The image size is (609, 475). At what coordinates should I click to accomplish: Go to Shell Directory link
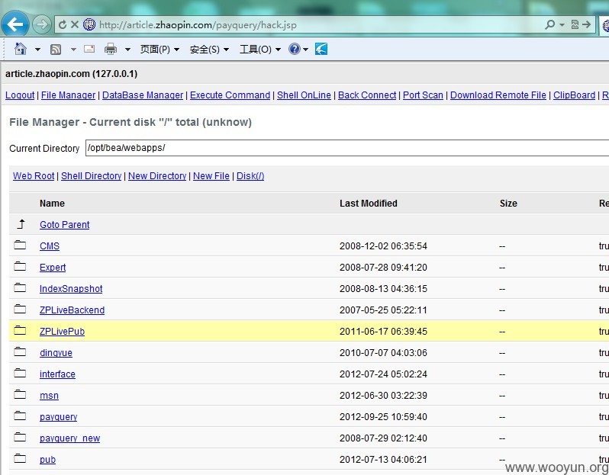point(92,176)
